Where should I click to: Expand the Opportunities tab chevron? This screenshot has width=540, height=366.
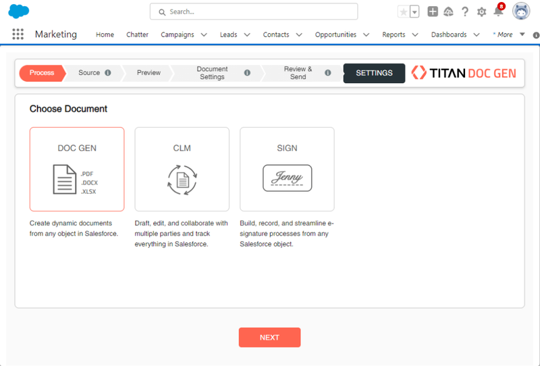point(366,34)
